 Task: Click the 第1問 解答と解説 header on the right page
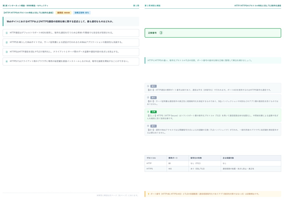click(x=152, y=6)
